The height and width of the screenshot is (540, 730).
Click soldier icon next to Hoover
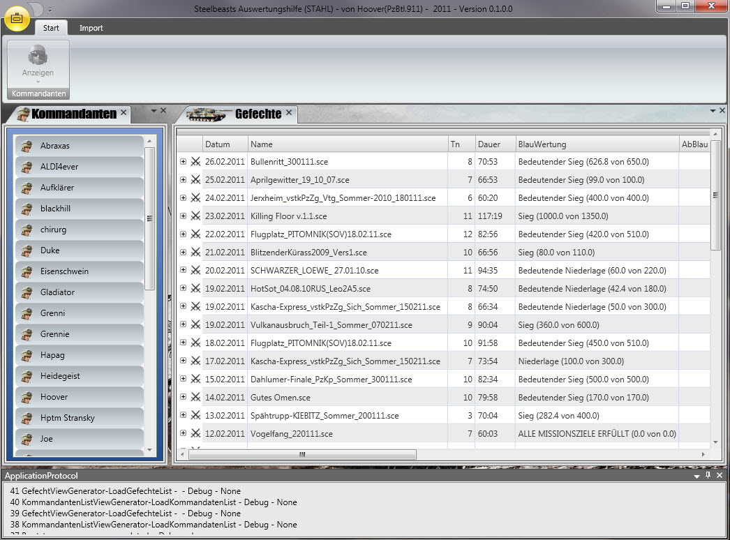tap(27, 397)
